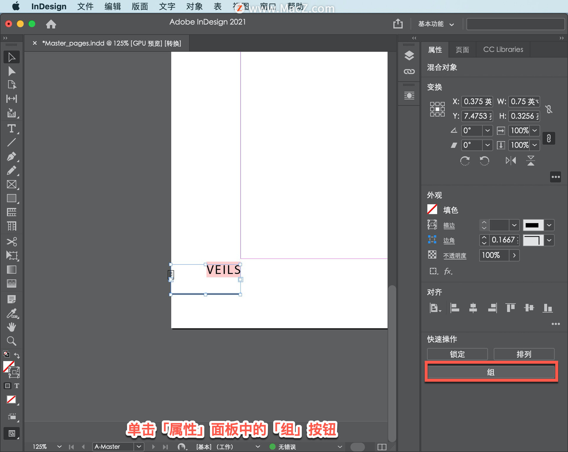Image resolution: width=568 pixels, height=452 pixels.
Task: Rotate selection 90 degrees clockwise
Action: 465,161
